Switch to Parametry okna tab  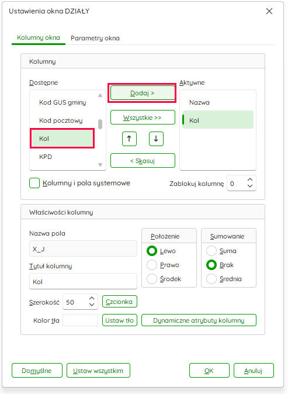click(95, 38)
